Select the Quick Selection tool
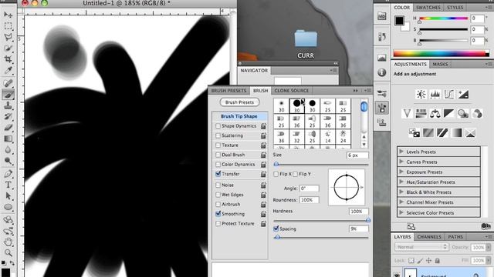Image resolution: width=494 pixels, height=277 pixels. pos(8,48)
